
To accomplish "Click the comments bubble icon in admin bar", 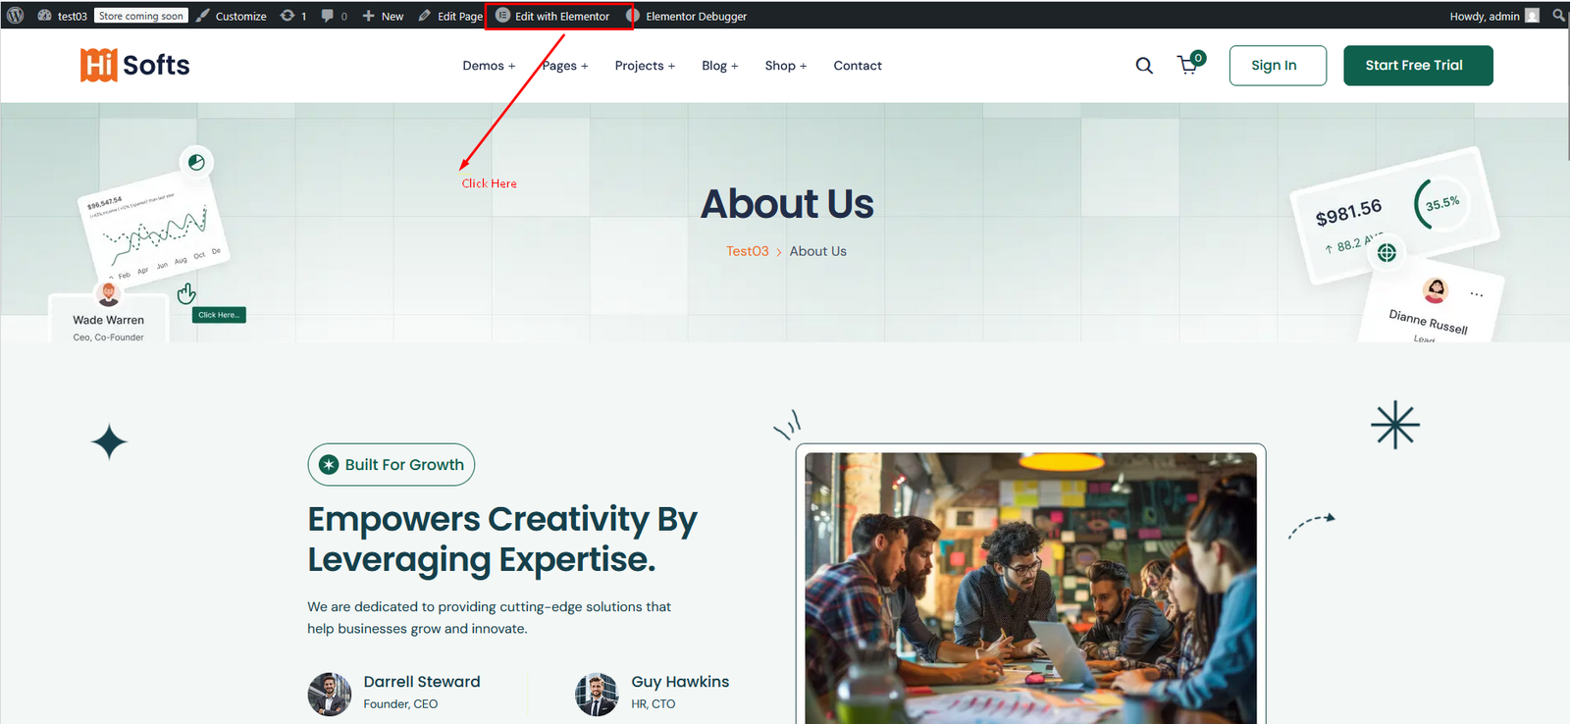I will tap(328, 16).
